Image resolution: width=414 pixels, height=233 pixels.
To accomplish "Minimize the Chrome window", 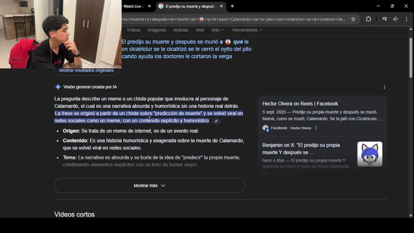I will click(378, 6).
